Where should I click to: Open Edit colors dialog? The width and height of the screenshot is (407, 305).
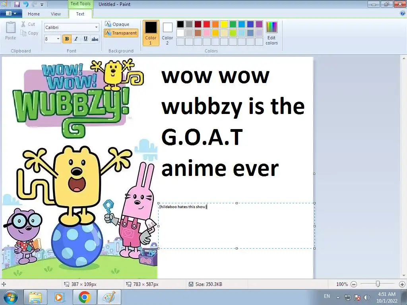tap(272, 33)
